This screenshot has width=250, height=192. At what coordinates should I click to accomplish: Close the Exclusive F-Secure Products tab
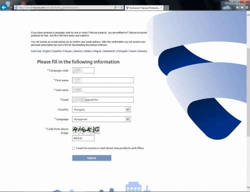pyautogui.click(x=161, y=8)
